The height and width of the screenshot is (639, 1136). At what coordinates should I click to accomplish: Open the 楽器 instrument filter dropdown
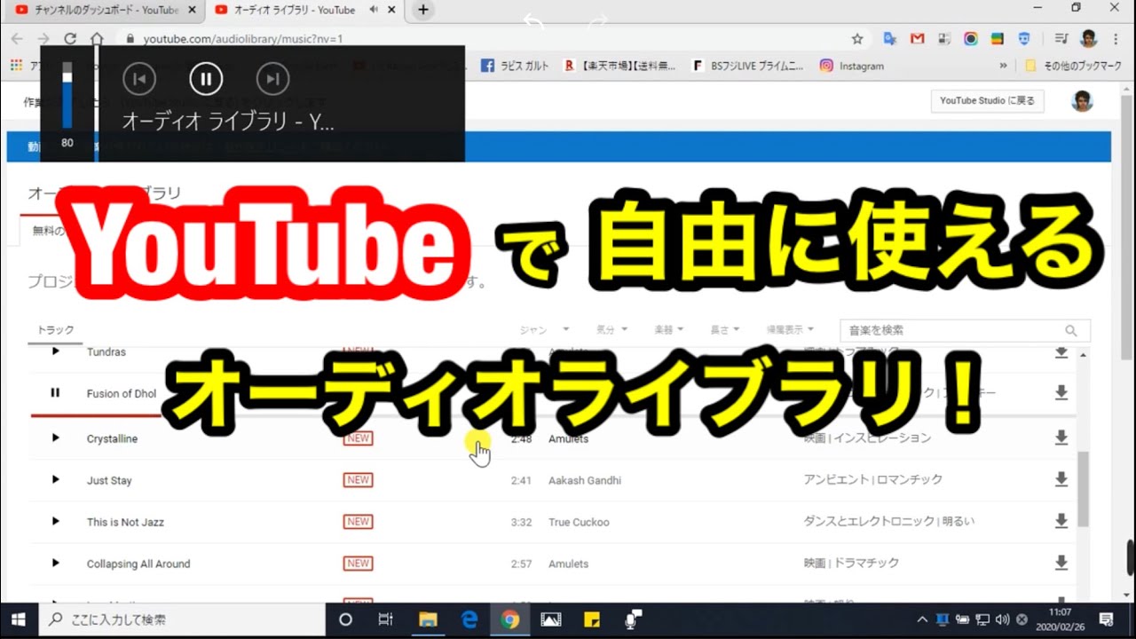click(x=668, y=329)
